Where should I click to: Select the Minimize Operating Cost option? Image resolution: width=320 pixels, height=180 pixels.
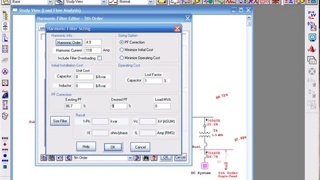(121, 58)
